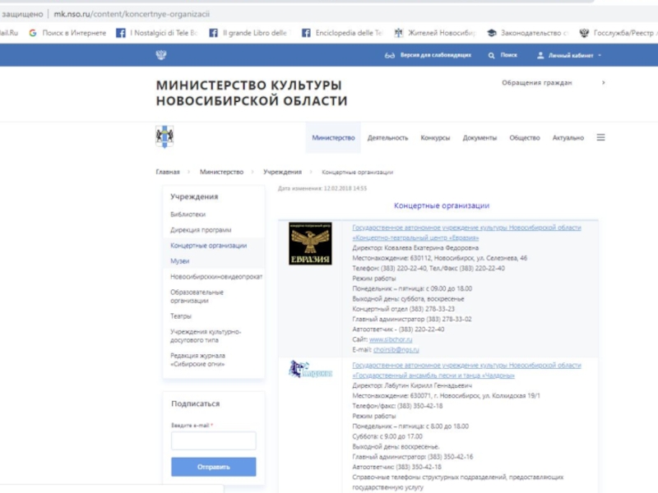Click the Отправить subscribe button
Viewport: 658px width, 493px height.
[214, 467]
